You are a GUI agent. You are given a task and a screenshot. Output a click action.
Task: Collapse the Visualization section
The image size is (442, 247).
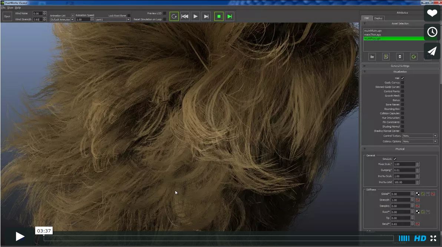coord(365,72)
